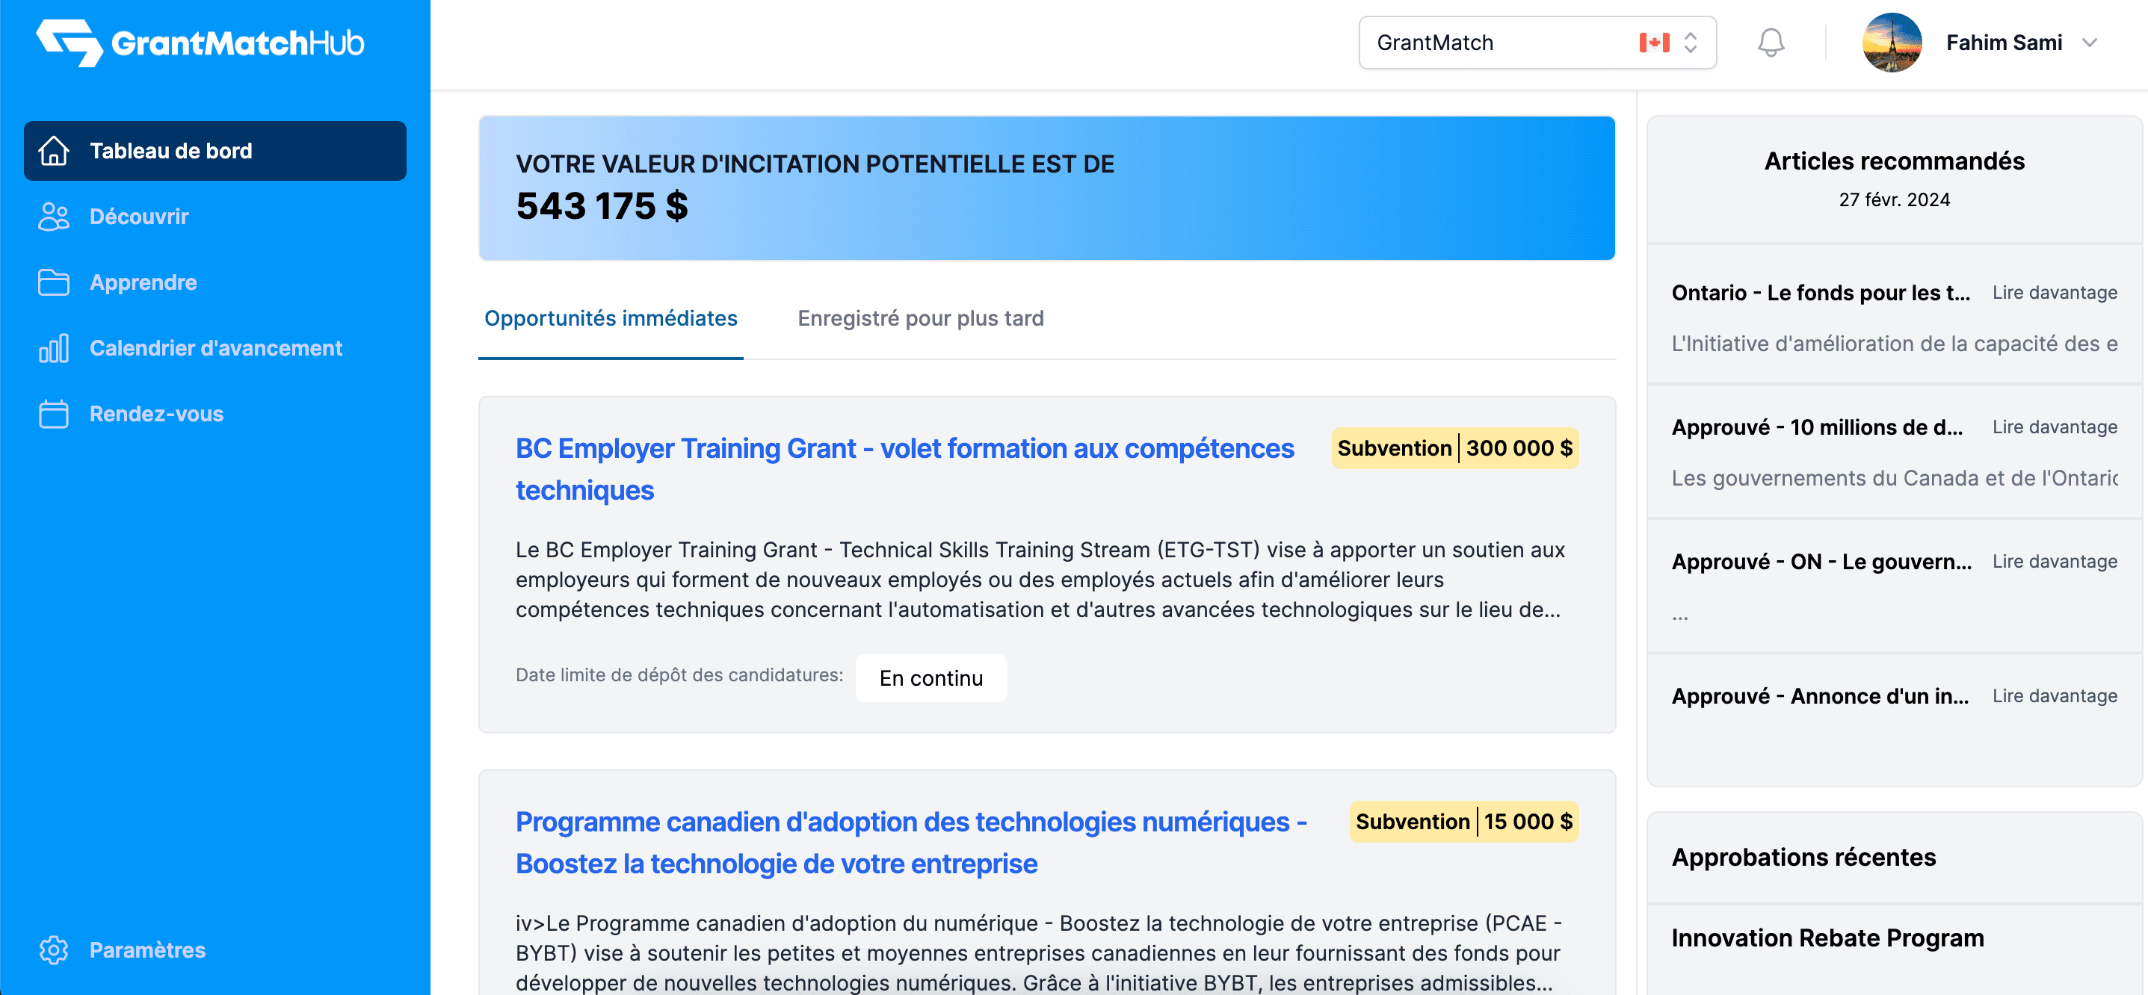Click the gear icon for Paramètres
Screen dimensions: 2148x995
(53, 950)
